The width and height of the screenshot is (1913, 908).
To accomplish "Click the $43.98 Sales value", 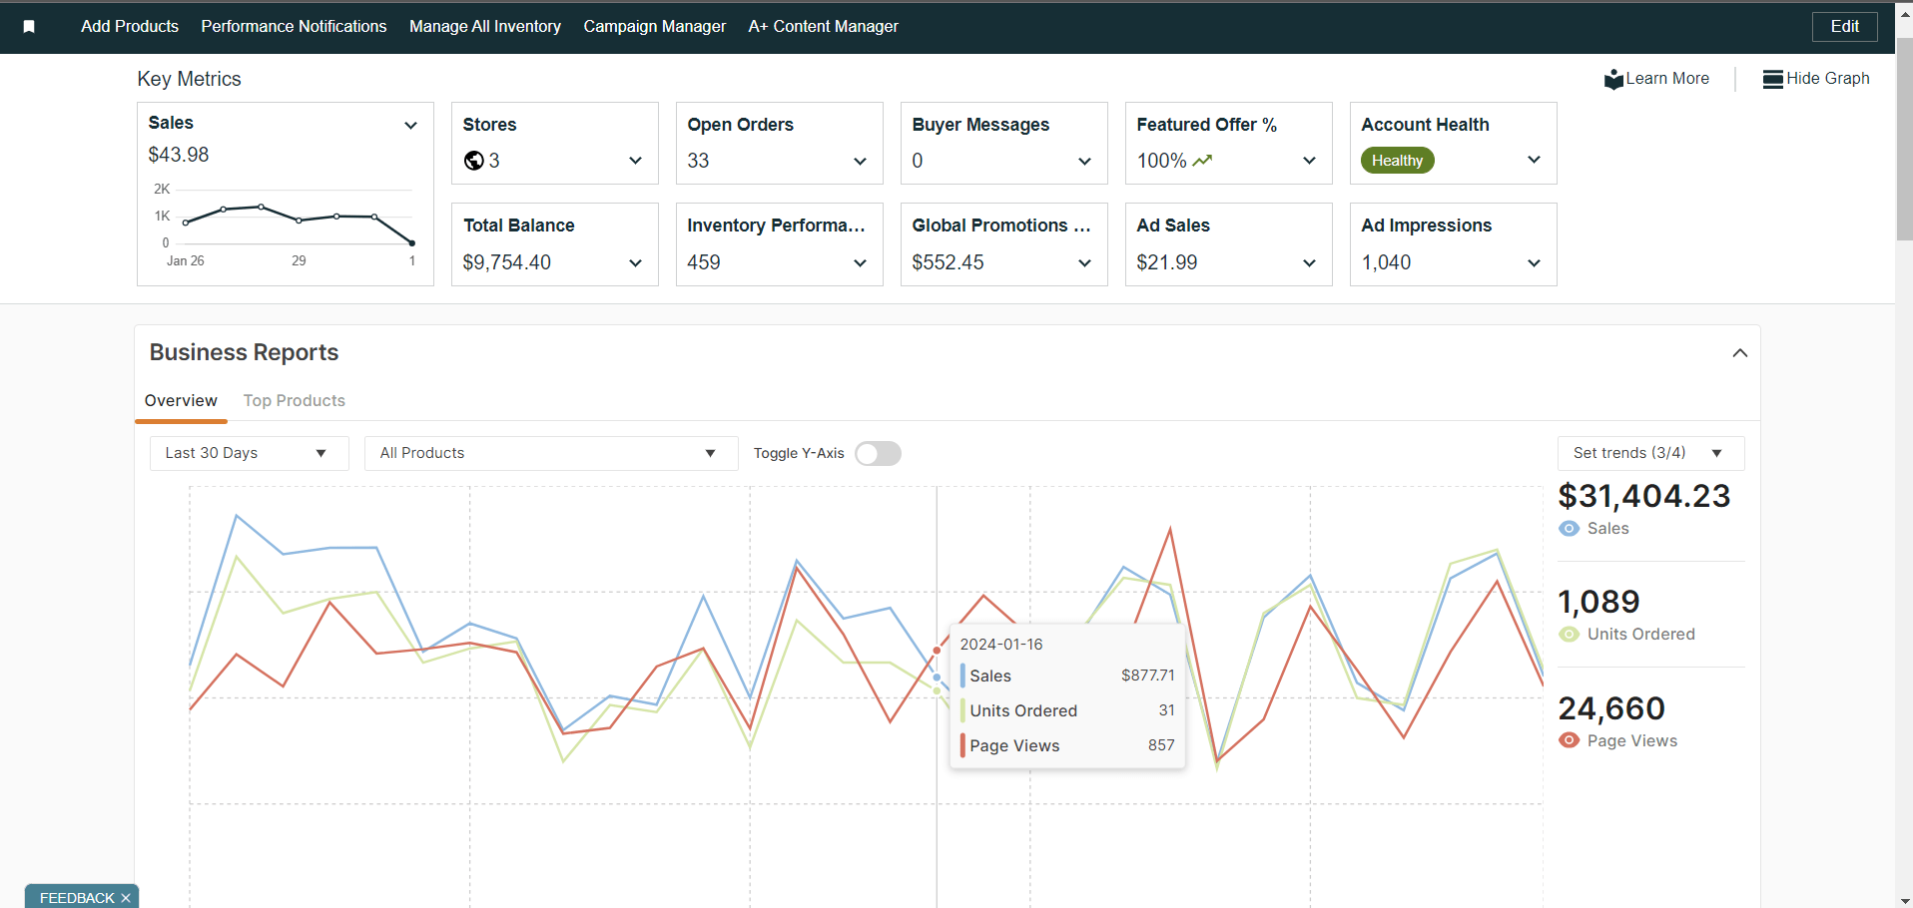I will pyautogui.click(x=179, y=155).
